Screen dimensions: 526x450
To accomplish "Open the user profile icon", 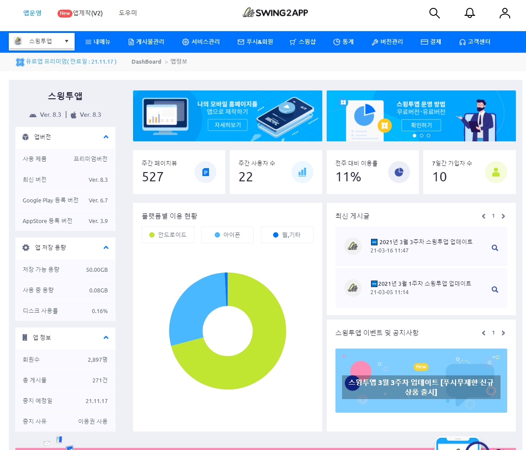I will 505,13.
